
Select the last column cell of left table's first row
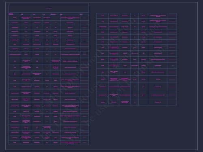(84, 18)
